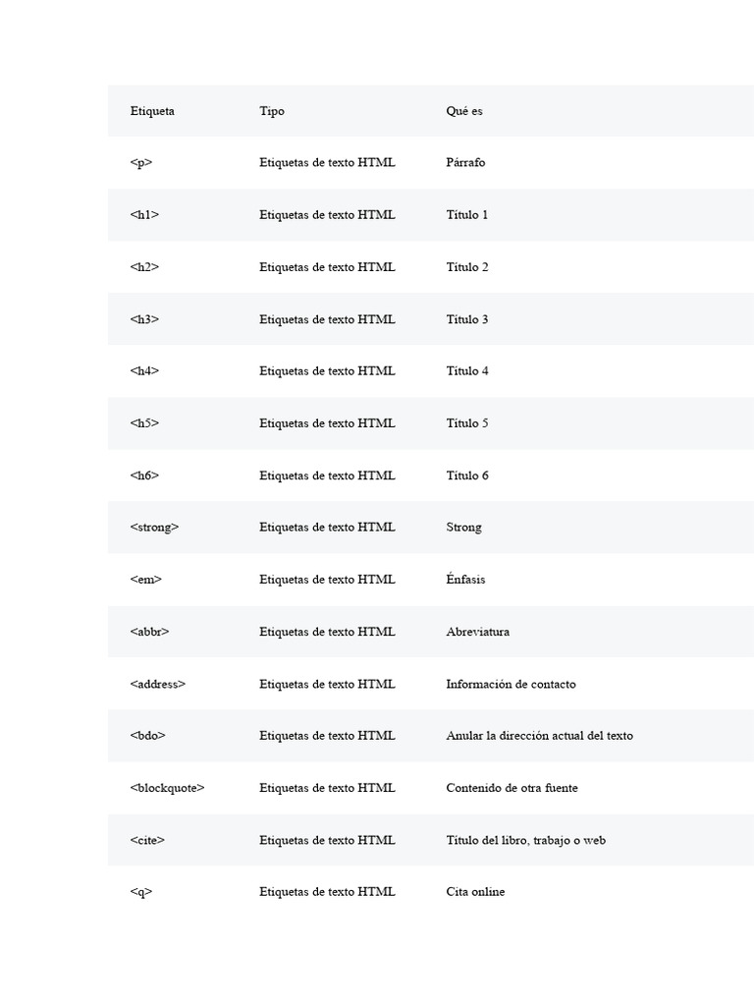The height and width of the screenshot is (1006, 754).
Task: Select the <h1> tag cell
Action: (144, 215)
